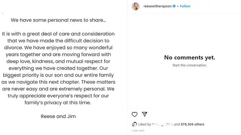The width and height of the screenshot is (241, 135).
Task: Click the word divorce in the statement
Action: 14,48
